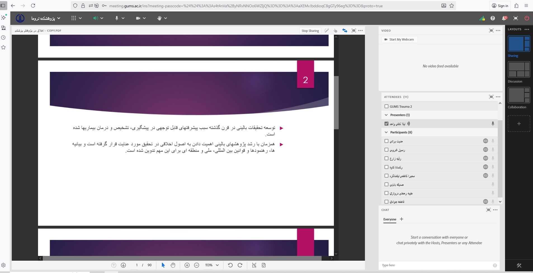Open notifications bell in top bar
The width and height of the screenshot is (533, 273).
[x=504, y=18]
